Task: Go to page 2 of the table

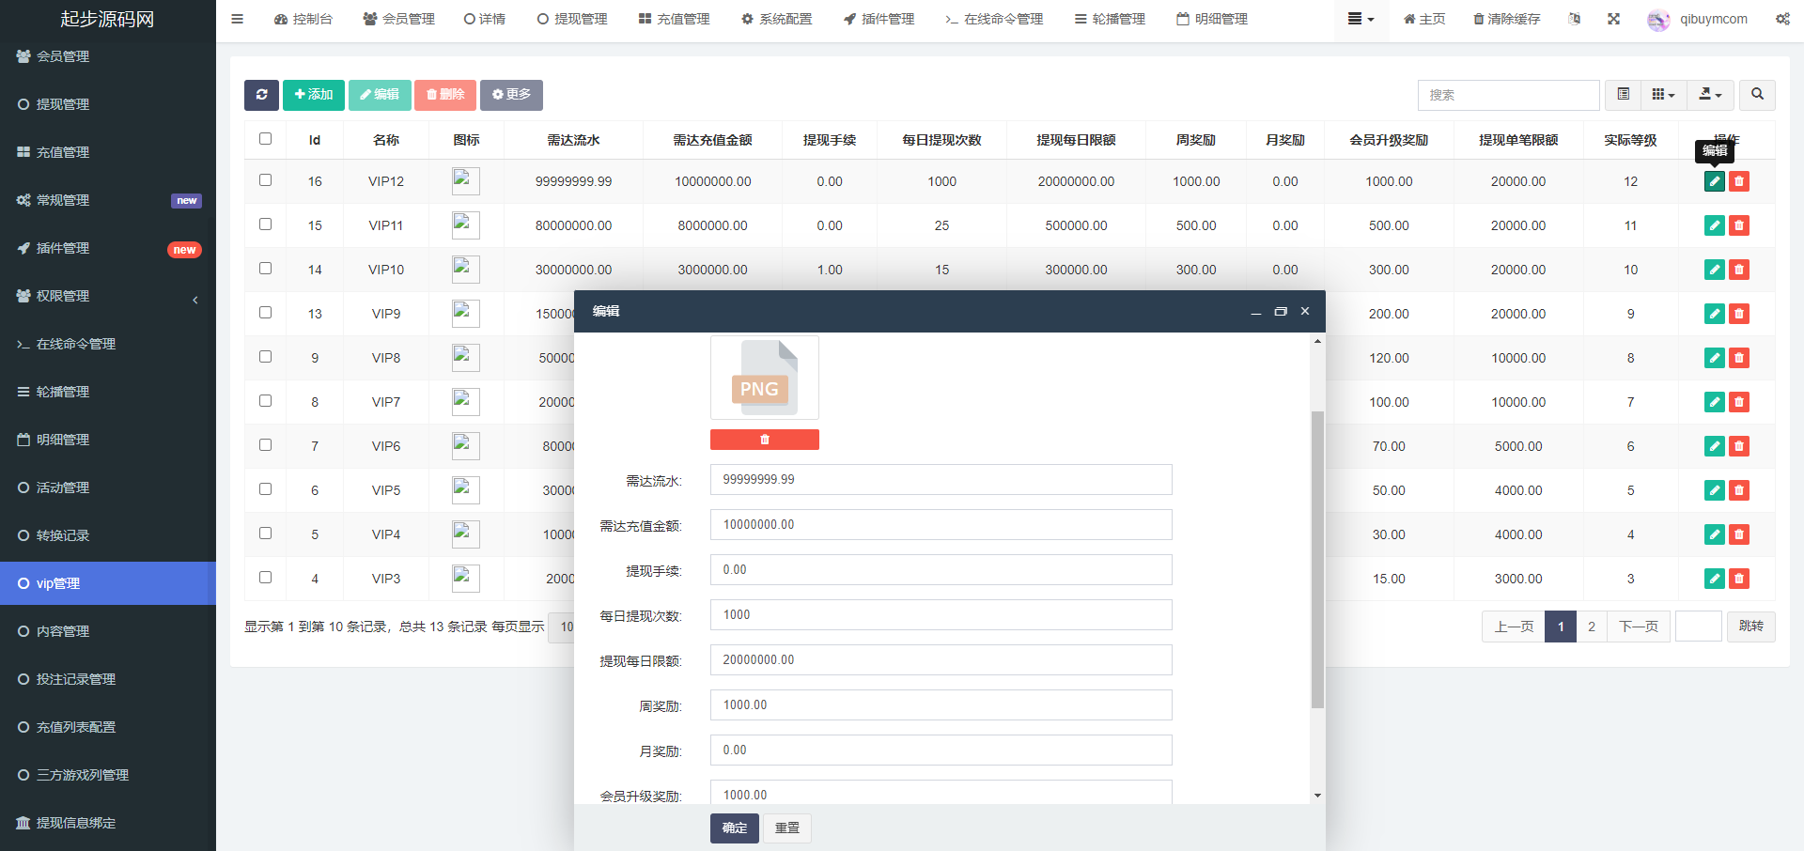Action: pyautogui.click(x=1591, y=627)
